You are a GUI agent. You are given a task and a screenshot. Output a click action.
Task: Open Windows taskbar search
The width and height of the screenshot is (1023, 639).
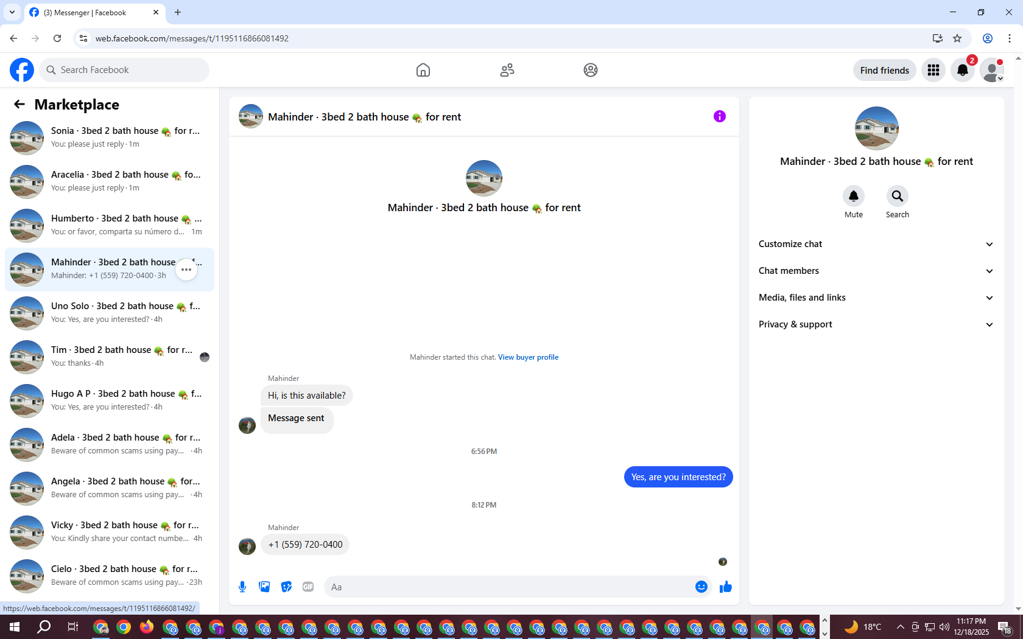[x=44, y=627]
